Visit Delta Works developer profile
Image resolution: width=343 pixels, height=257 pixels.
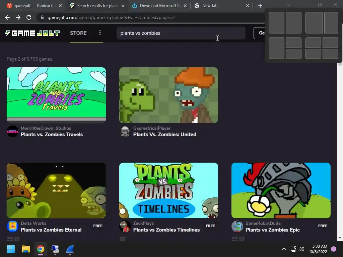pyautogui.click(x=33, y=223)
